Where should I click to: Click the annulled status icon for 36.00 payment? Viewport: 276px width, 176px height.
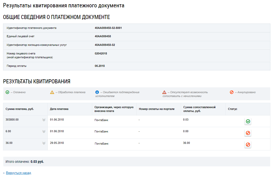tap(248, 145)
